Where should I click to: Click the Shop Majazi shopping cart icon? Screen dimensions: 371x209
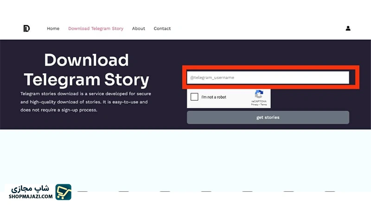tap(63, 192)
